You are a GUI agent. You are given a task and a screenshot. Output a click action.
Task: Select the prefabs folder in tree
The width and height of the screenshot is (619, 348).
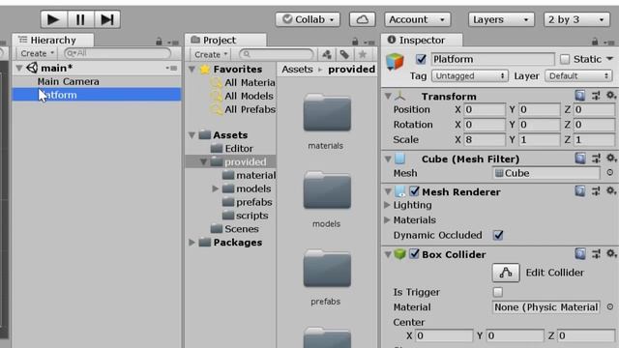[x=253, y=202]
